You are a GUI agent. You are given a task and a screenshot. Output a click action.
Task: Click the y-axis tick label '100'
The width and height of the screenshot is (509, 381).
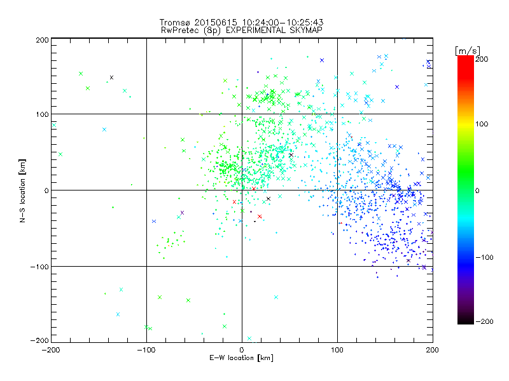pos(42,114)
